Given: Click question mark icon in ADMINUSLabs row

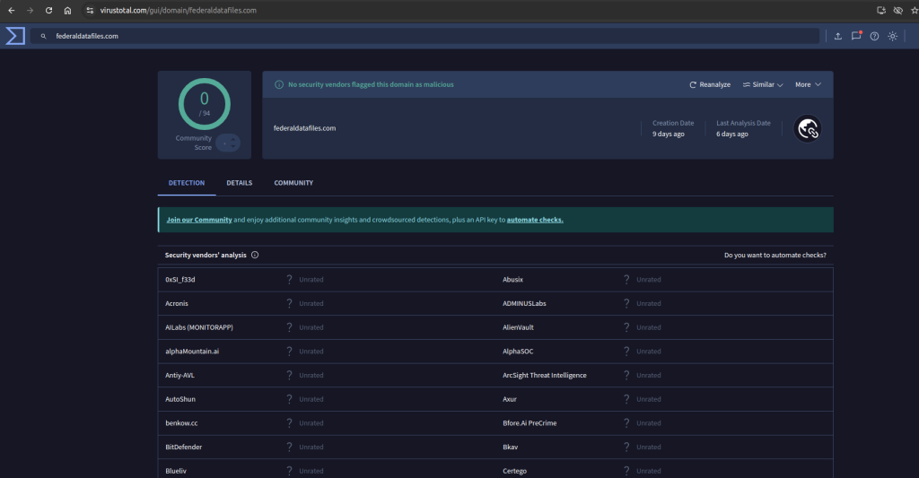Looking at the screenshot, I should [x=626, y=303].
